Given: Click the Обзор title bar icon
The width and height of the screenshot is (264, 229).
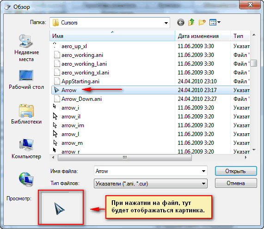Looking at the screenshot, I should click(7, 7).
